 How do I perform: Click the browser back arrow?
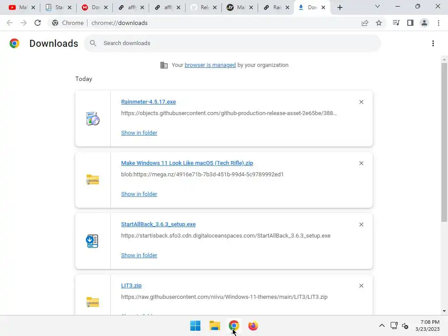[x=10, y=23]
